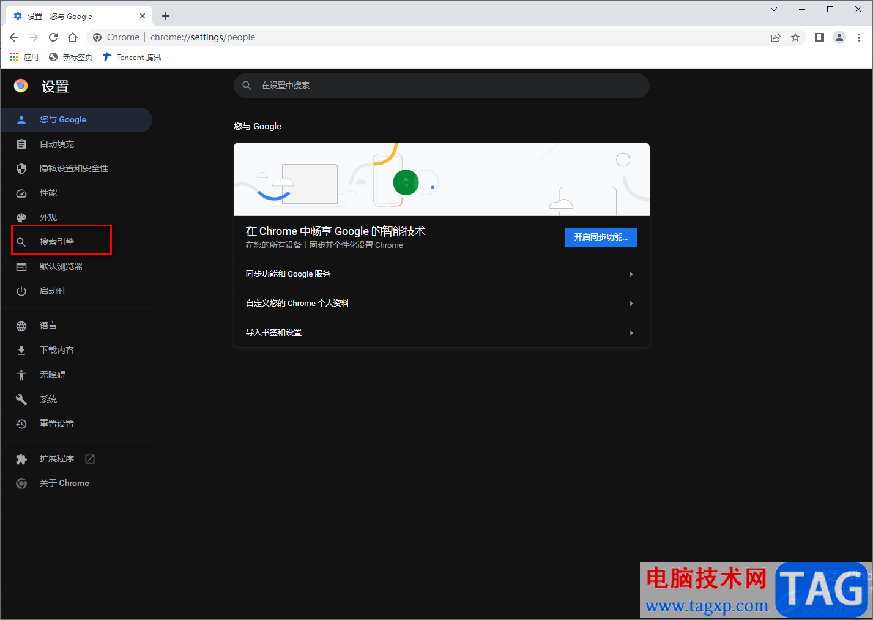Image resolution: width=873 pixels, height=620 pixels.
Task: Open the 新标签页 bookmark
Action: pos(70,57)
